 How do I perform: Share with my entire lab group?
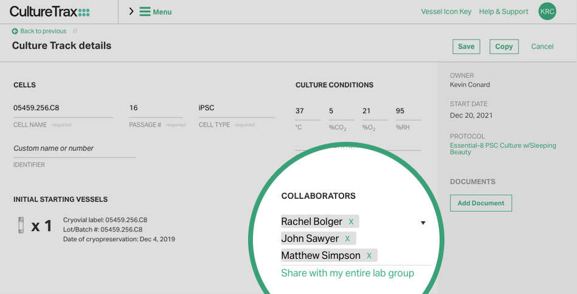[x=347, y=273]
